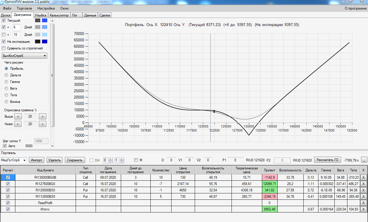Select the Дельта radio button
Screen dimensions: 368x222
6,75
